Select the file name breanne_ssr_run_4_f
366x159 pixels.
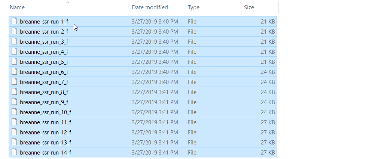click(x=44, y=52)
